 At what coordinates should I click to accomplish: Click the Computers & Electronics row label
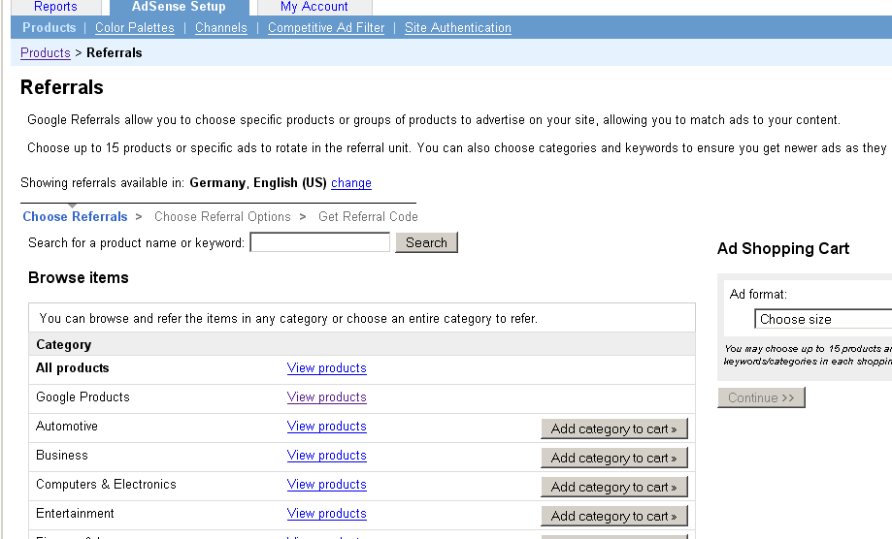pyautogui.click(x=107, y=484)
